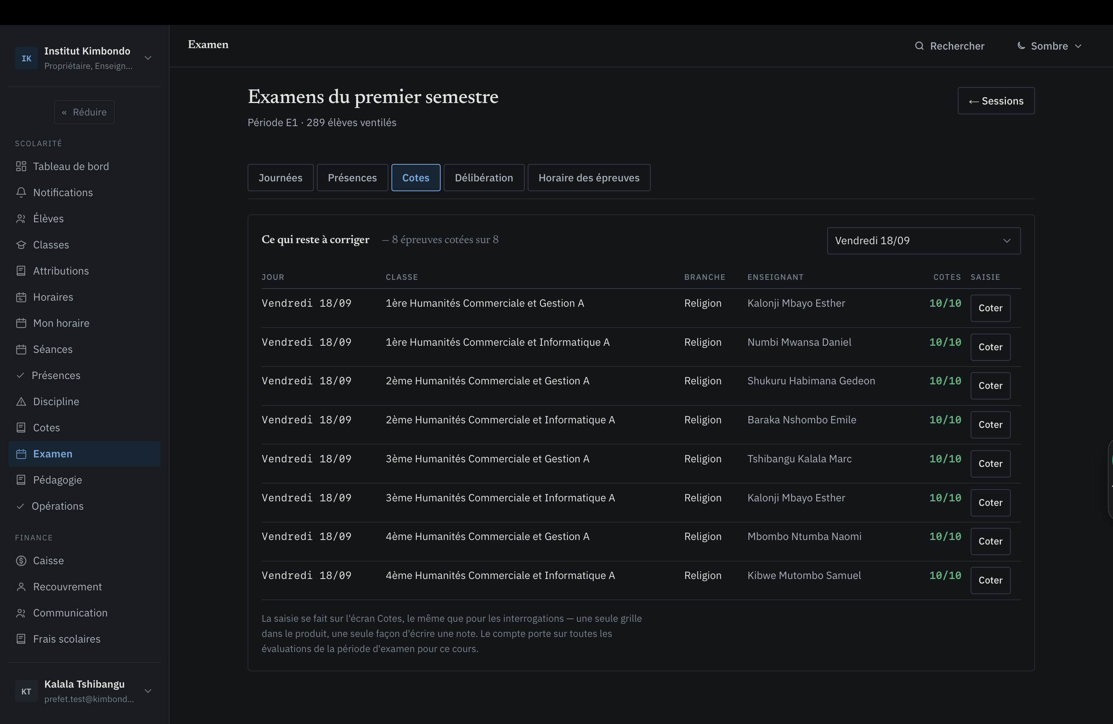The image size is (1113, 724).
Task: Select the Discipline warning triangle icon
Action: click(x=21, y=402)
